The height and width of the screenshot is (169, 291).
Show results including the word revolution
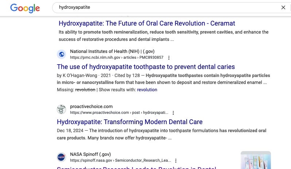(x=147, y=90)
